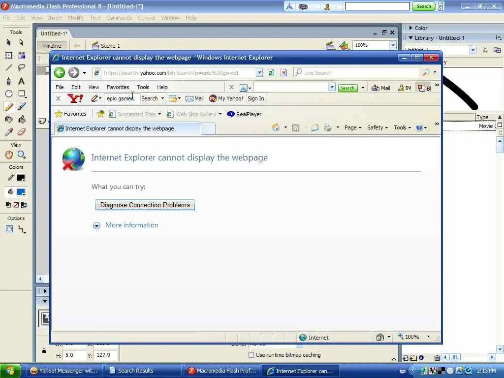Screen dimensions: 504x378
Task: Open the address bar dropdown arrow
Action: [x=259, y=73]
